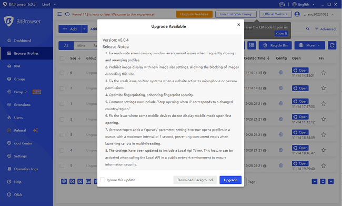This screenshot has width=342, height=206.
Task: Open Operation Logs
Action: (26, 169)
